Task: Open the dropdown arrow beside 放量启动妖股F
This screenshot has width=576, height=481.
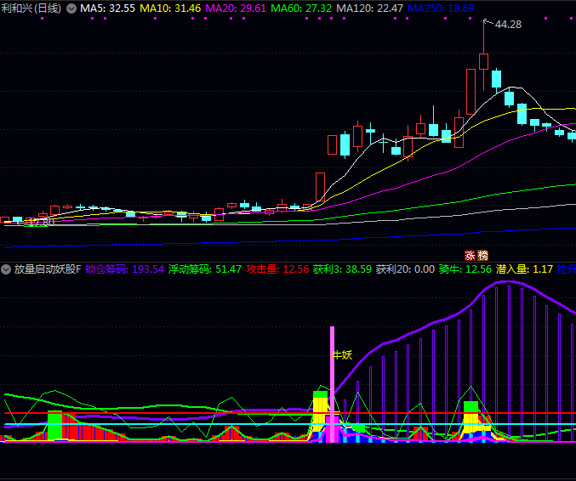Action: [x=7, y=269]
